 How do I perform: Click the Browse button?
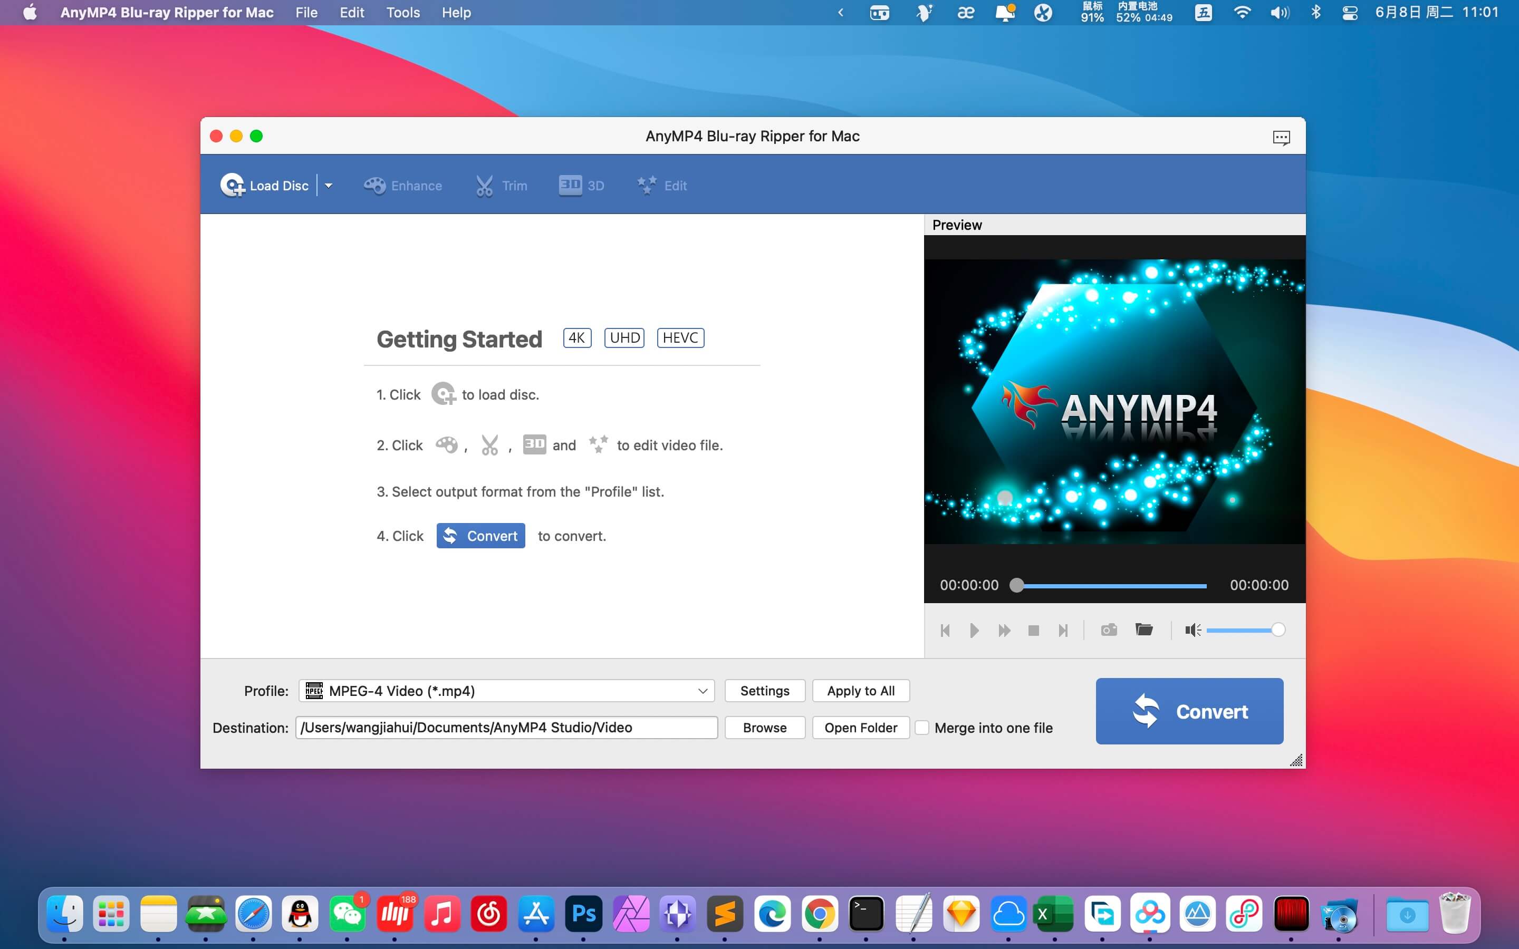pos(764,728)
